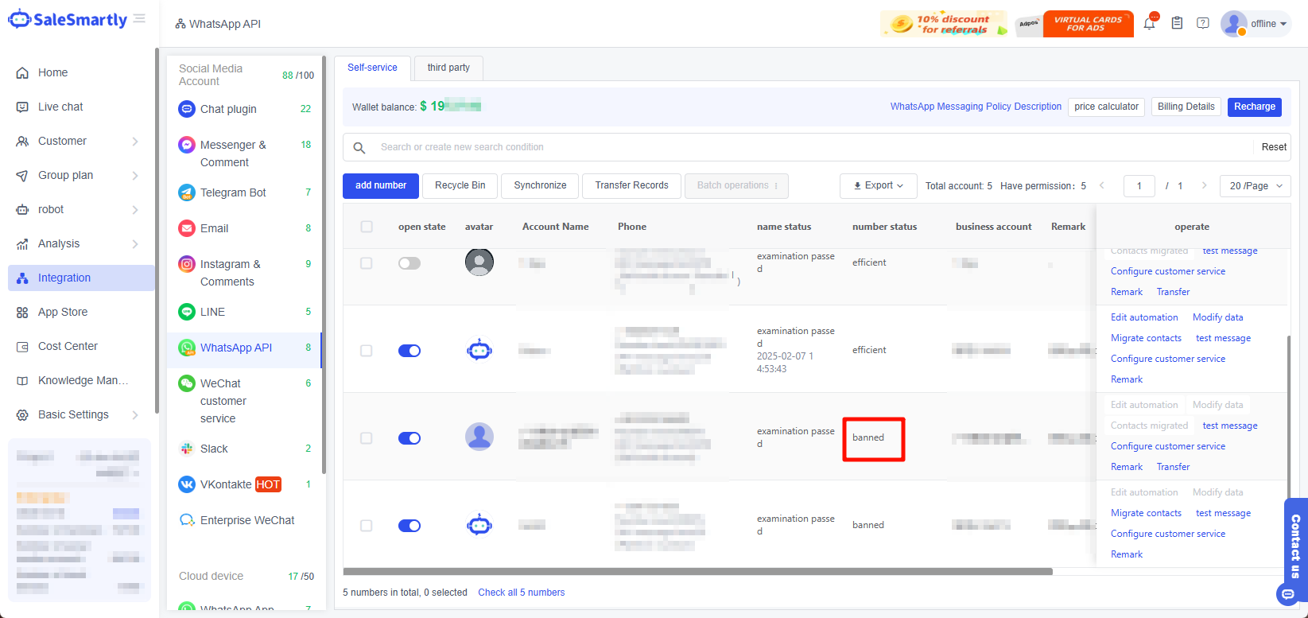
Task: Open WhatsApp Messaging Policy Description link
Action: (976, 107)
